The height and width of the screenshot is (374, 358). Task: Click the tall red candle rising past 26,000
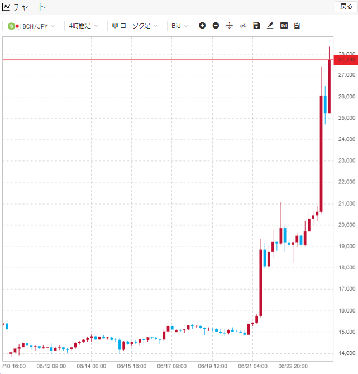click(321, 154)
